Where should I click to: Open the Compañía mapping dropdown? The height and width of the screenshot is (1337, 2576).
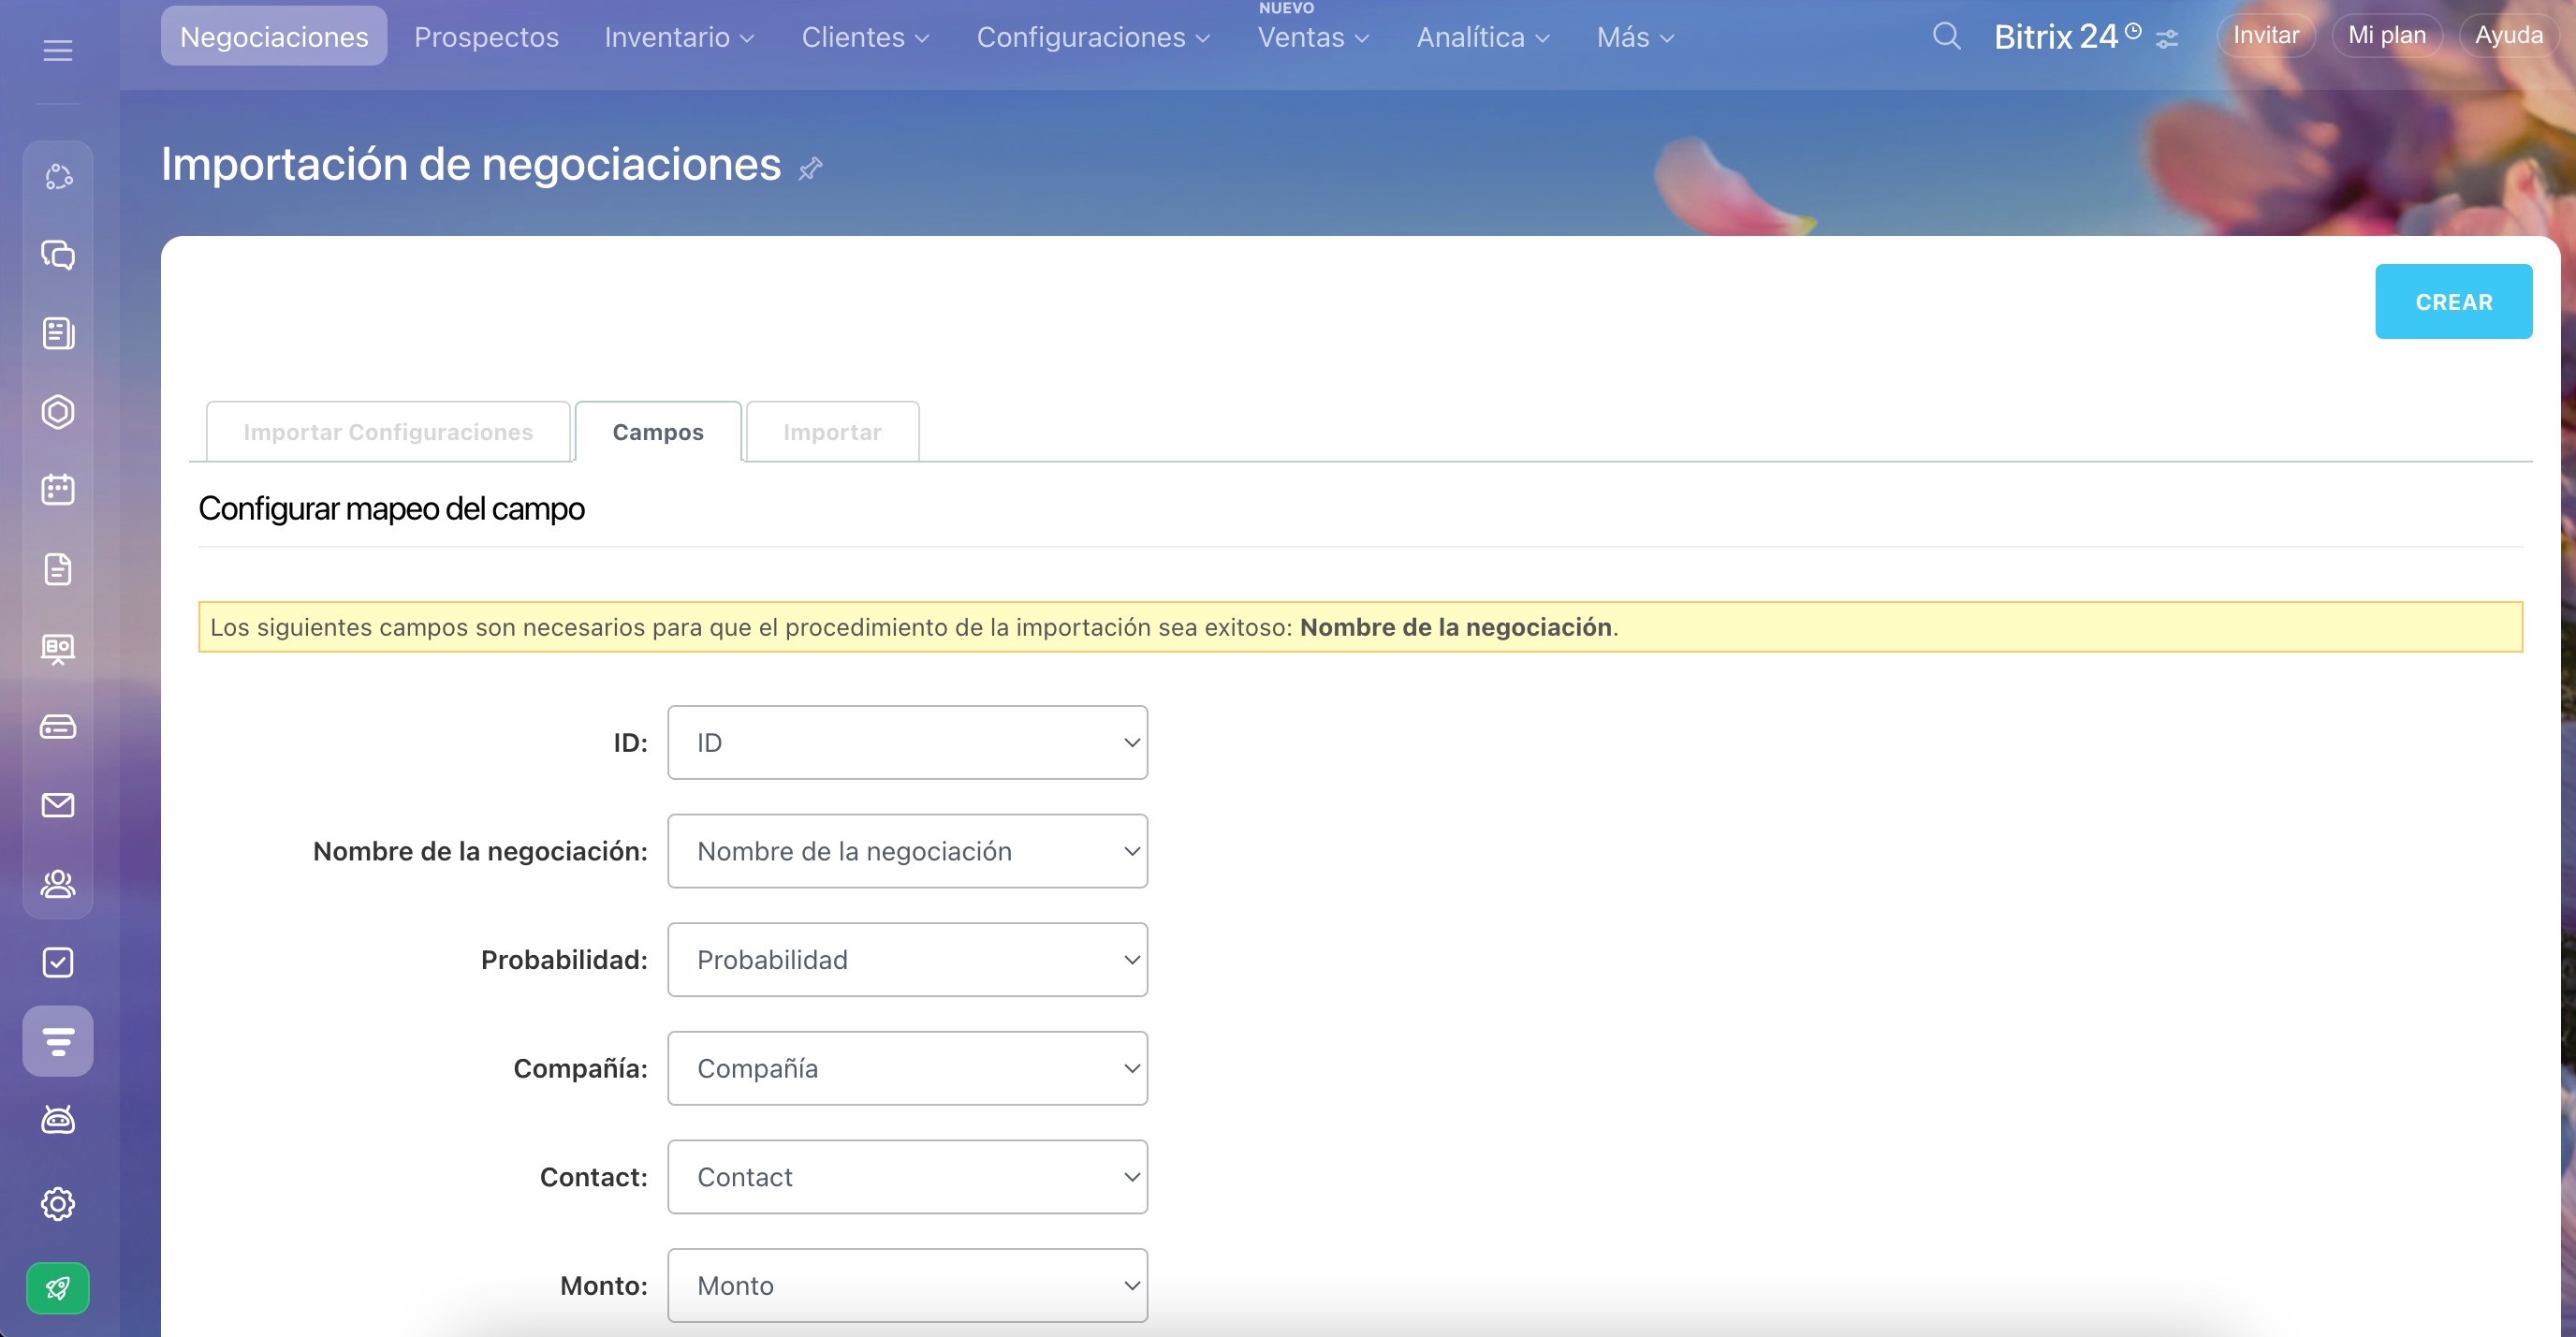pyautogui.click(x=907, y=1068)
